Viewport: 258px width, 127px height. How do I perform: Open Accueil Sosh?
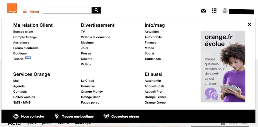154,86
